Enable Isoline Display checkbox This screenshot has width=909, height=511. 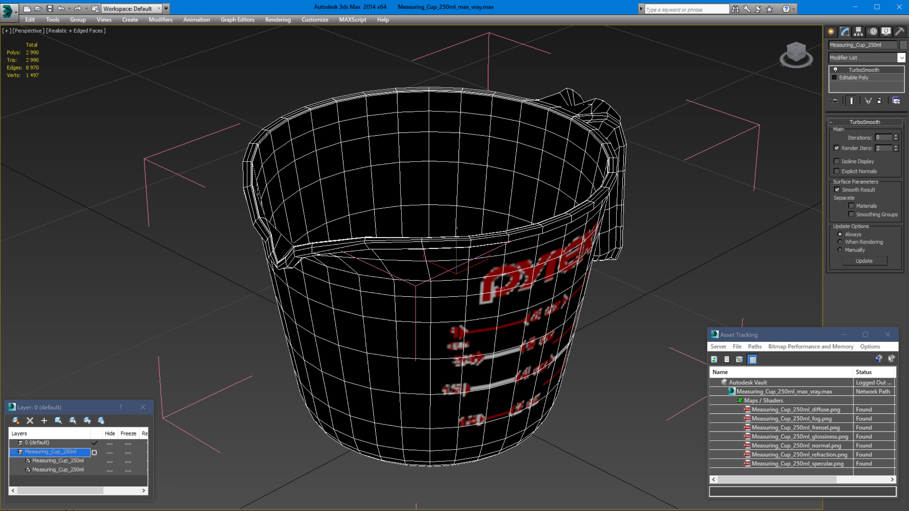pos(837,161)
